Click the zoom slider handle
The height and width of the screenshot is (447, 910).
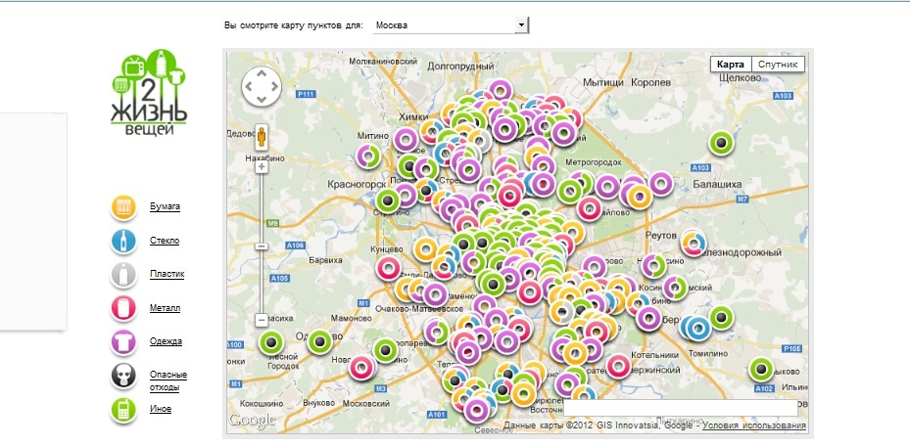tap(262, 246)
